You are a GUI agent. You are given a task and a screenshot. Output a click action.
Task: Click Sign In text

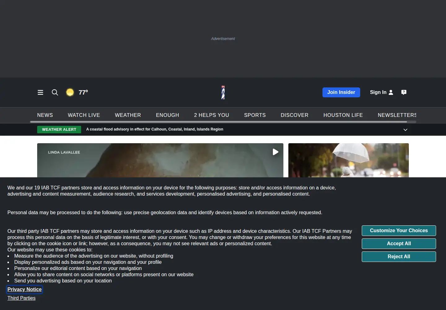tap(378, 92)
